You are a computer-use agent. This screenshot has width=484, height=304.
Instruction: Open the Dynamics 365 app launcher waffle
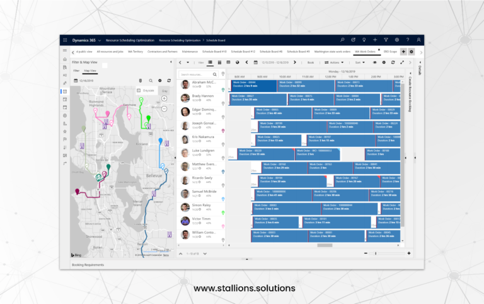(66, 40)
